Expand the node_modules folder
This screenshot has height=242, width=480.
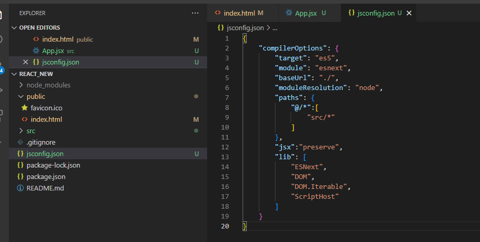[108, 85]
